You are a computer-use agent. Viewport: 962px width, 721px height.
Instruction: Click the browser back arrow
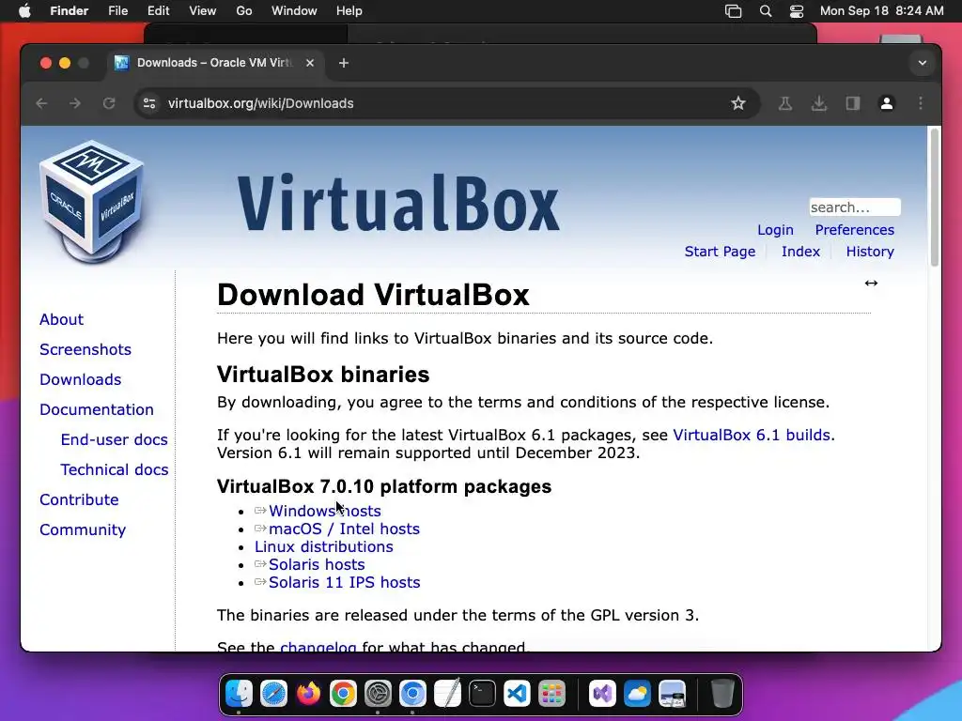tap(41, 103)
